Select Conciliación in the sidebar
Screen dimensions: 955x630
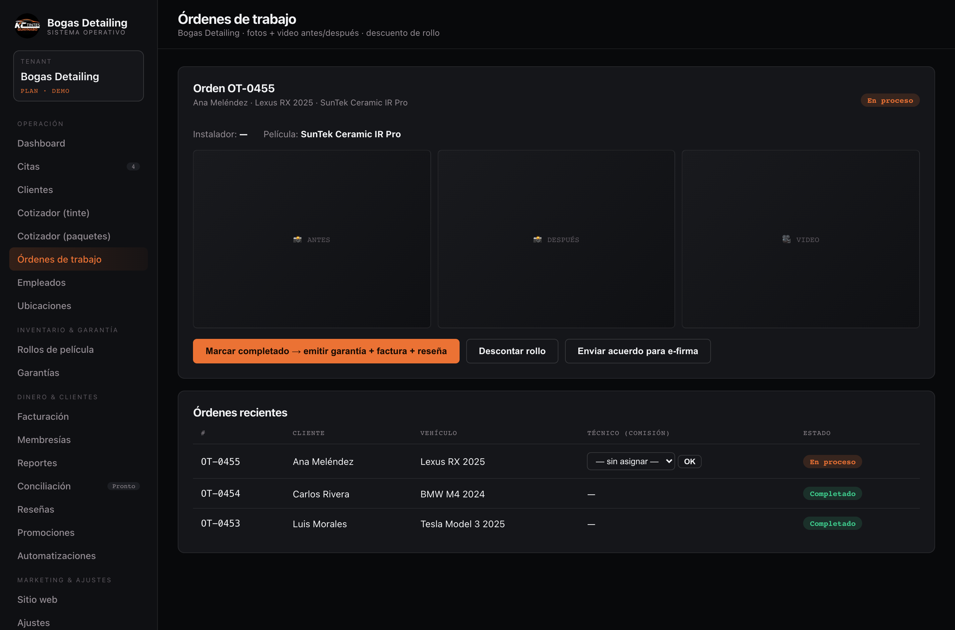pyautogui.click(x=78, y=486)
